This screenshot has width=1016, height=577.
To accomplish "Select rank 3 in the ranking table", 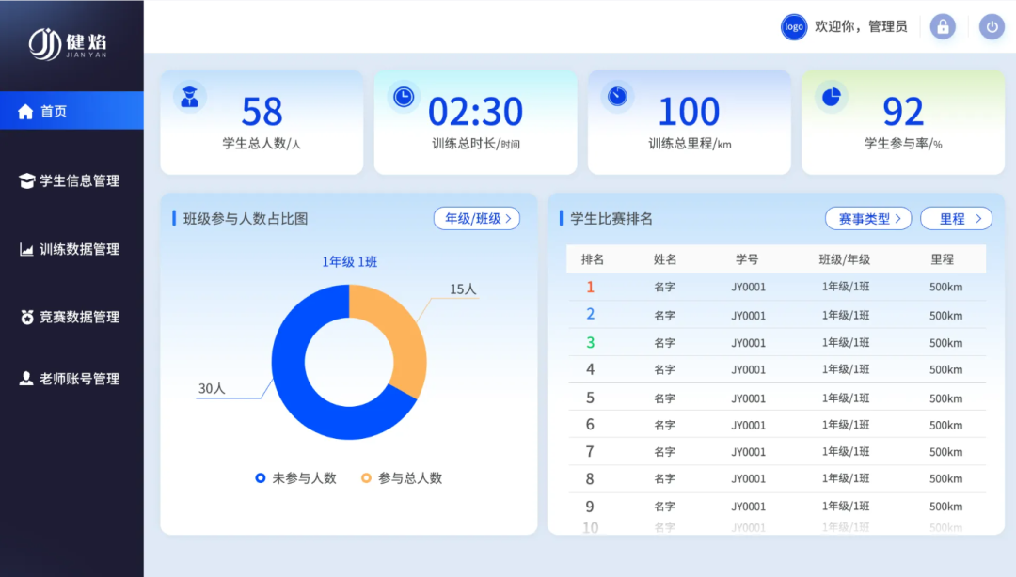I will coord(590,343).
